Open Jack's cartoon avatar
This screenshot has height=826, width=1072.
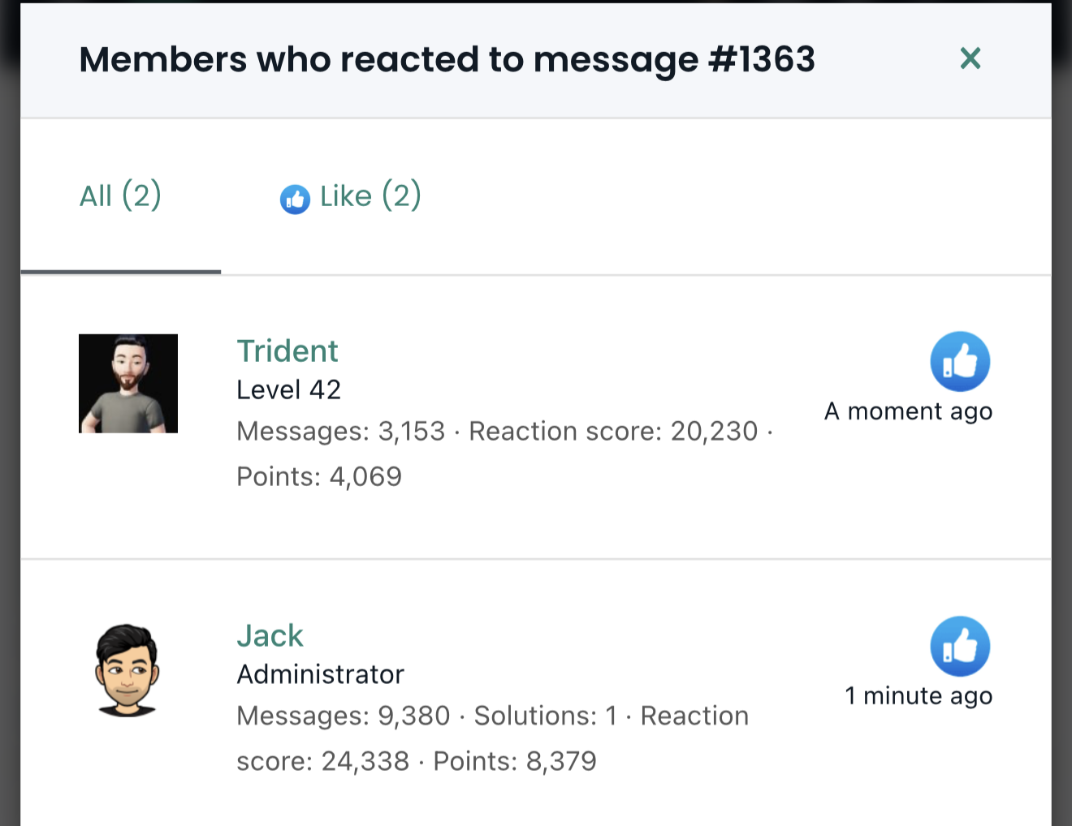tap(128, 670)
